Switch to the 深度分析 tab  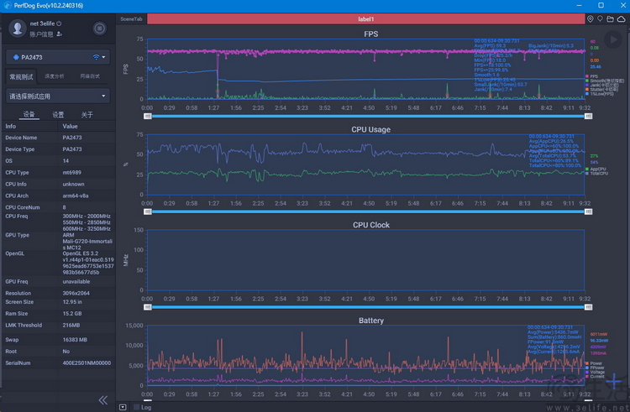(55, 76)
